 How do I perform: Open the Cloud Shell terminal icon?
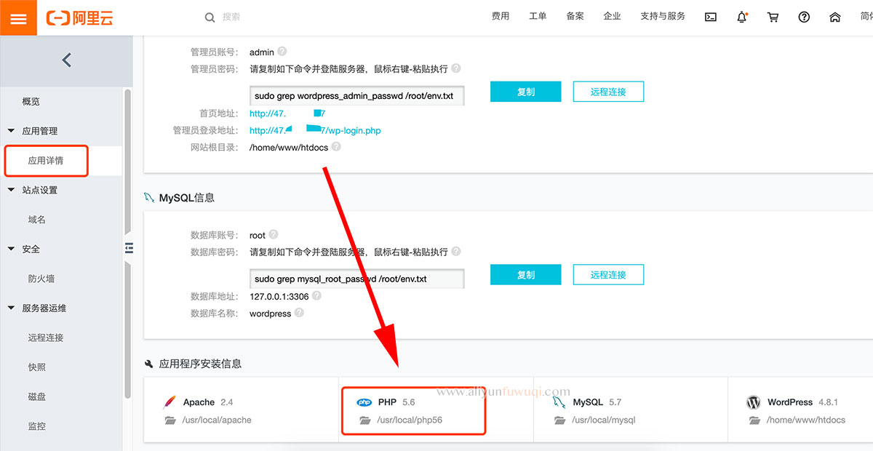(711, 17)
